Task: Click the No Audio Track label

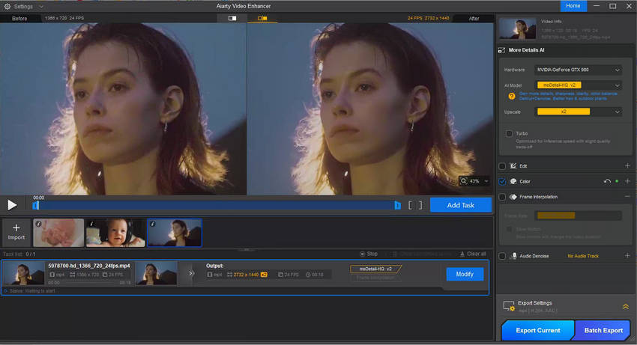Action: 583,256
